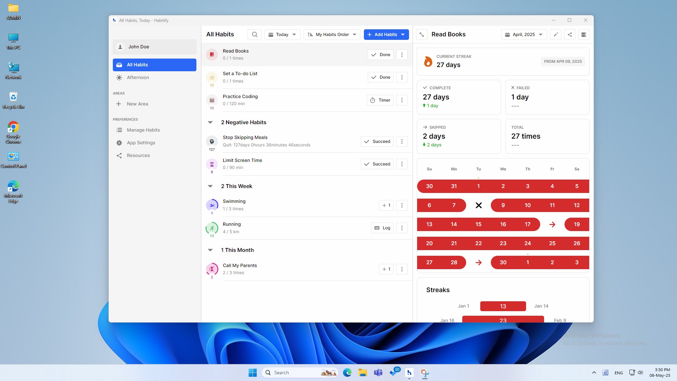Mark Read Books as Done

[380, 55]
